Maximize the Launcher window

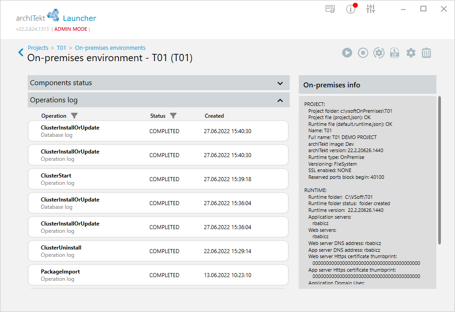[x=423, y=9]
